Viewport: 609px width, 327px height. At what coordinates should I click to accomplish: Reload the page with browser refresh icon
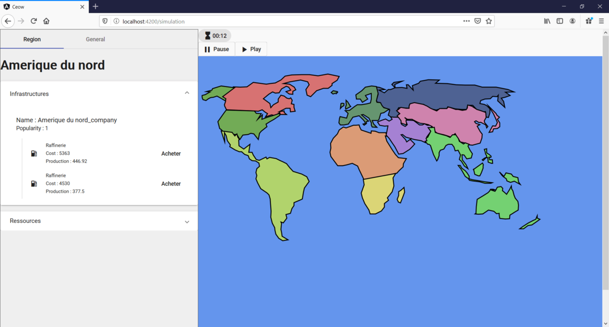[x=34, y=21]
